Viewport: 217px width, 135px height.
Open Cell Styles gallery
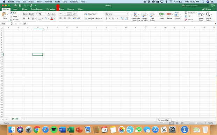[152, 16]
